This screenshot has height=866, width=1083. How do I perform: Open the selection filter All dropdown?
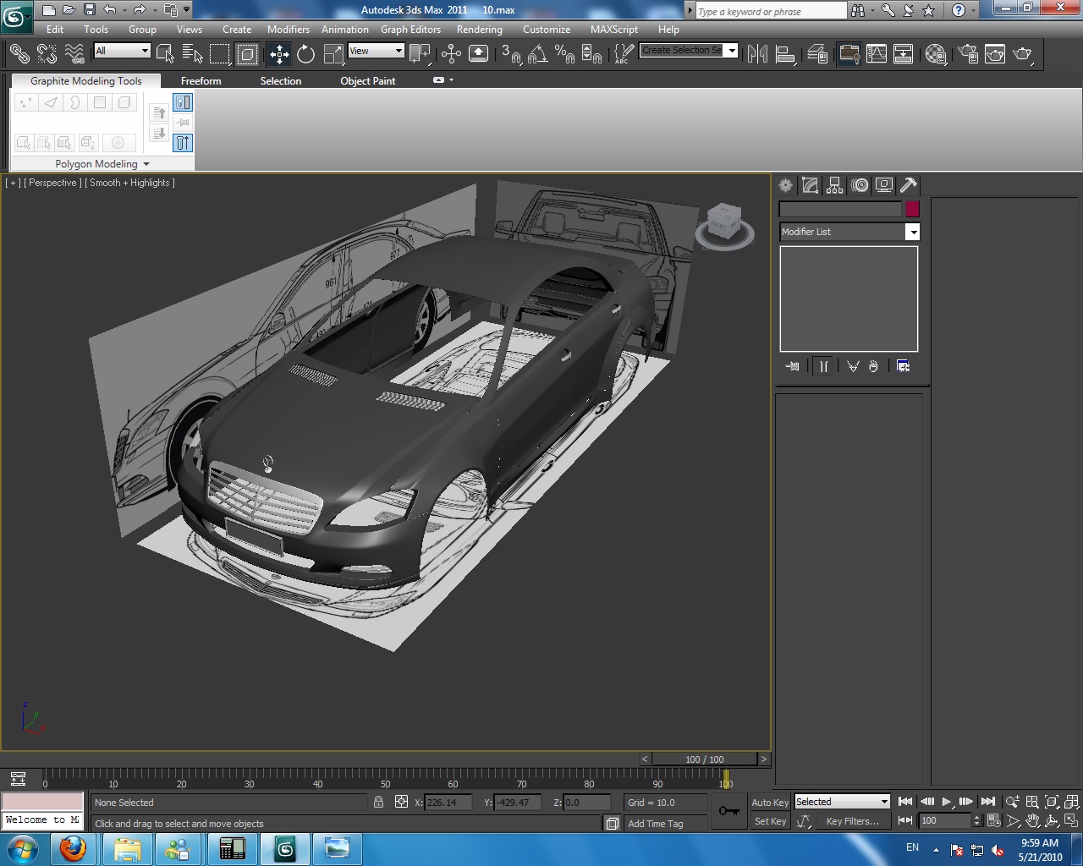click(x=122, y=51)
